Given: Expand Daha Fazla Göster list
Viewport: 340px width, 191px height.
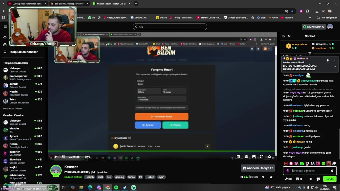Looking at the screenshot, I should click(12, 108).
